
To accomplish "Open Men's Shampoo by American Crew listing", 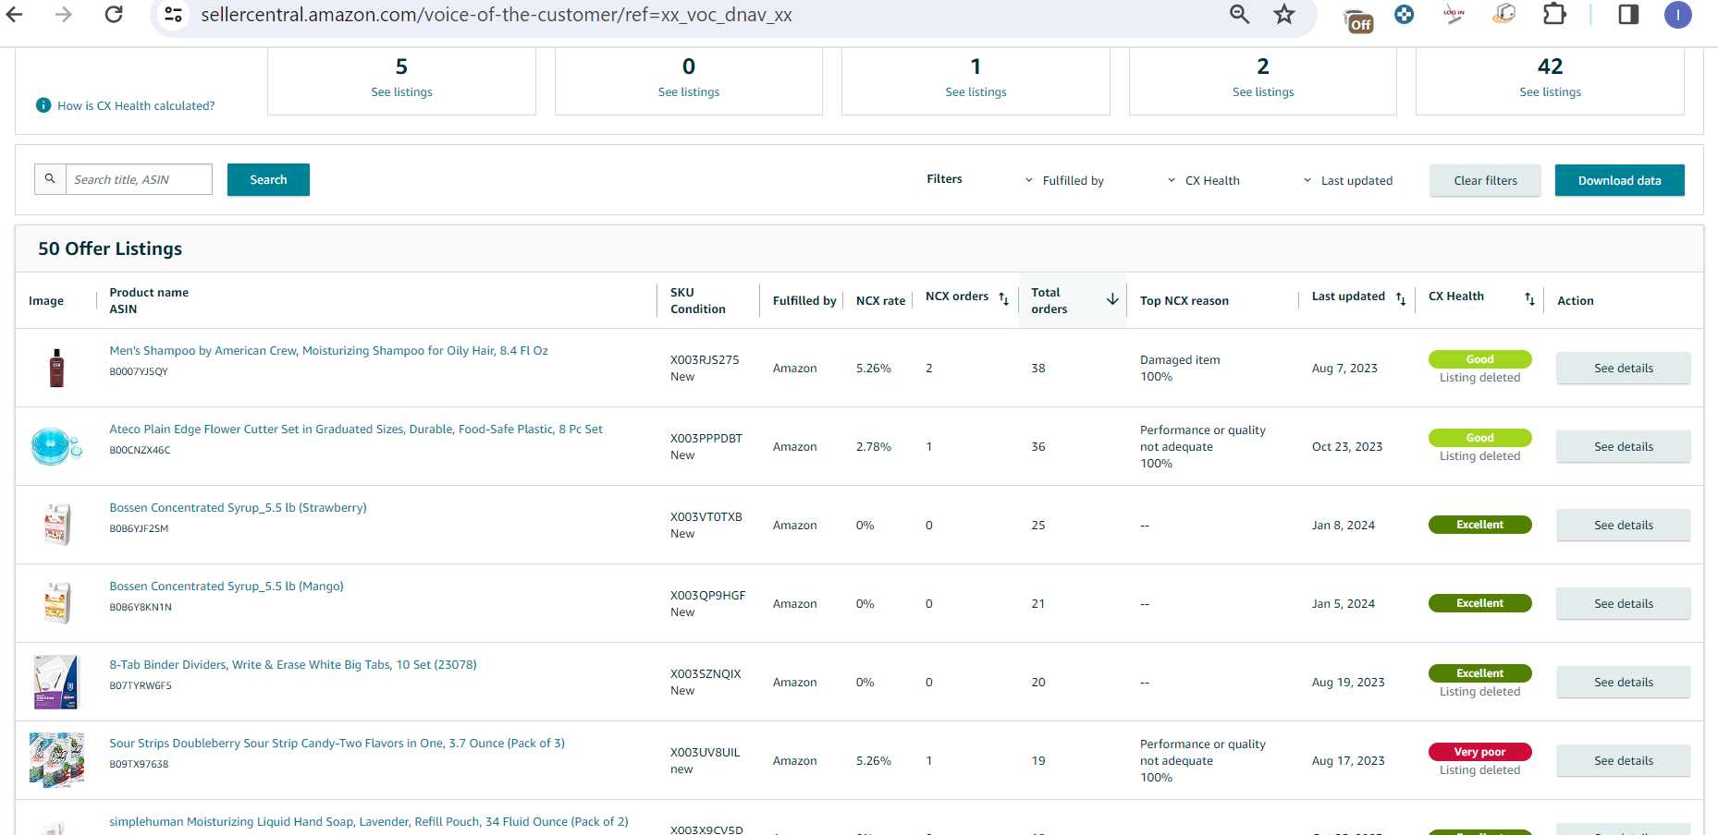I will click(x=328, y=350).
